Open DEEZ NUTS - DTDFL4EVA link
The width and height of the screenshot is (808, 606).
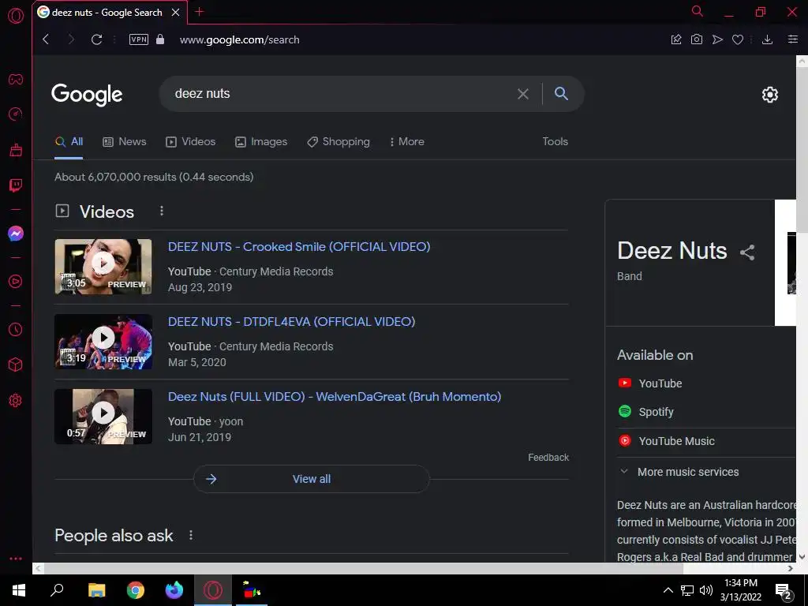point(292,322)
